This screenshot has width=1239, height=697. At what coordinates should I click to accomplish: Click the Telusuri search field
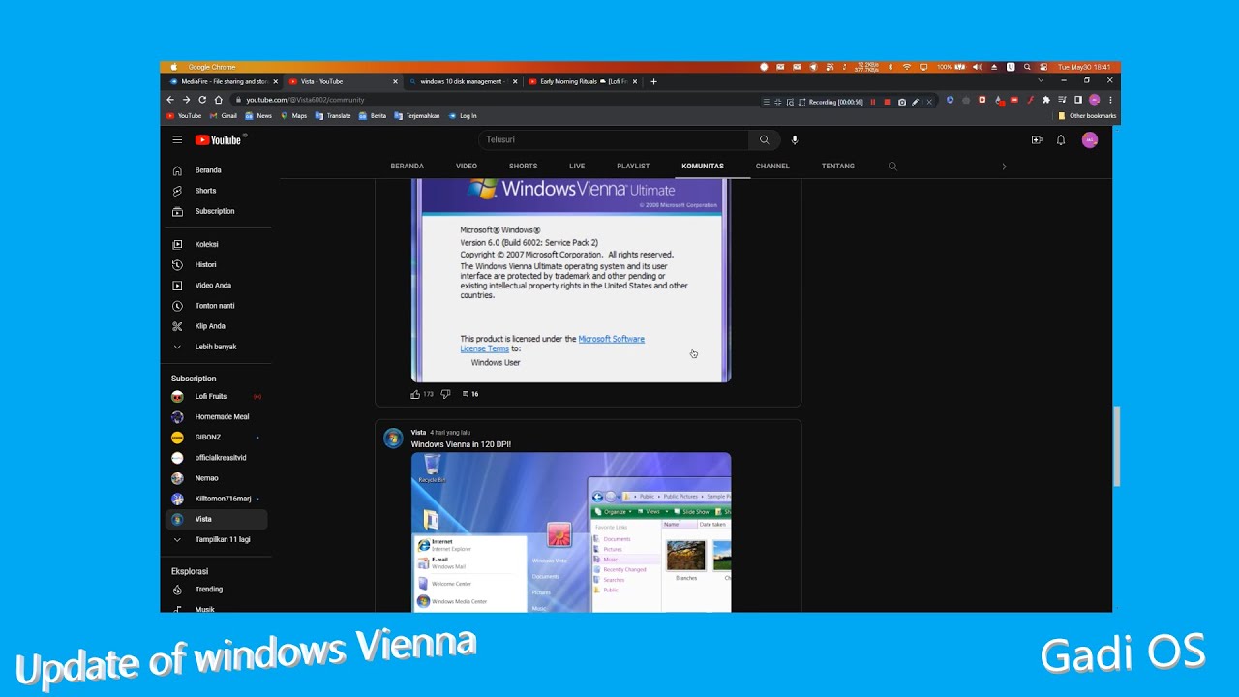tap(613, 139)
